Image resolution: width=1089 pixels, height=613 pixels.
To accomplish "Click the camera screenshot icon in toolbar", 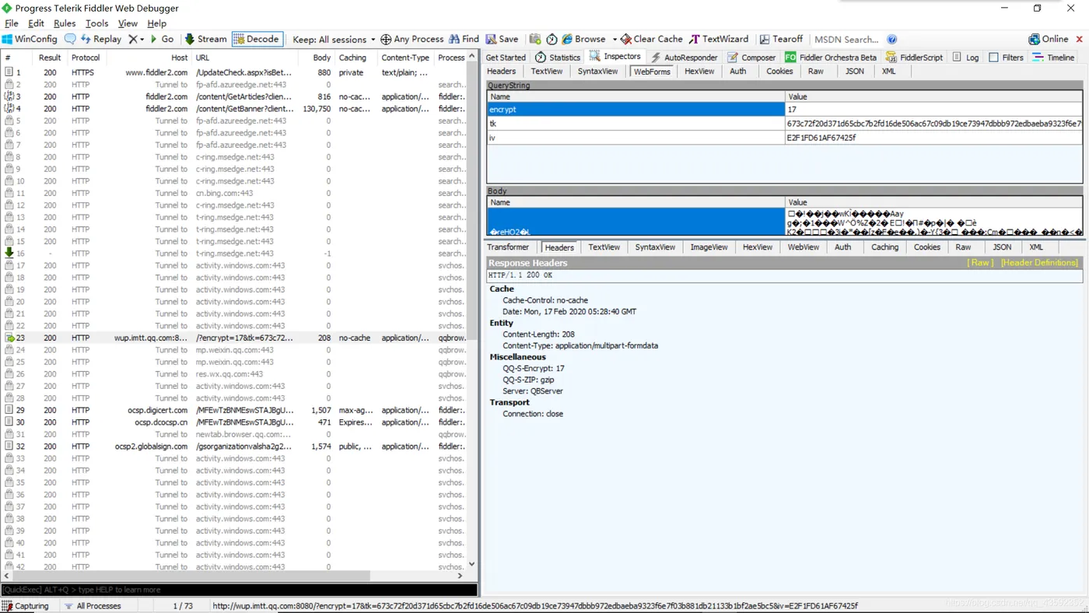I will pyautogui.click(x=535, y=39).
